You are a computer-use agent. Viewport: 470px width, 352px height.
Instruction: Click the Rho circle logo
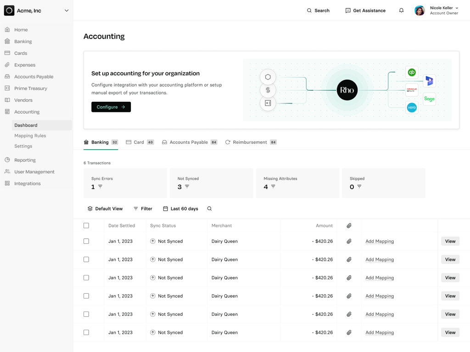pos(347,90)
